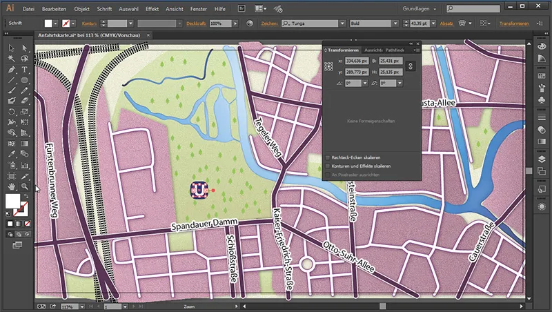Select the Artboard tool
Viewport: 552px width, 312px height.
pos(11,176)
